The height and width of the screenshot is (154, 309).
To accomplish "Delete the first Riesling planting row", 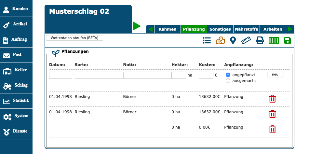I will pyautogui.click(x=273, y=99).
